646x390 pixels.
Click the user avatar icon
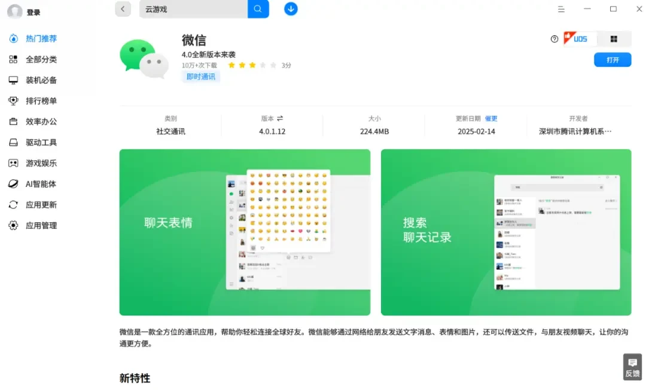point(15,11)
